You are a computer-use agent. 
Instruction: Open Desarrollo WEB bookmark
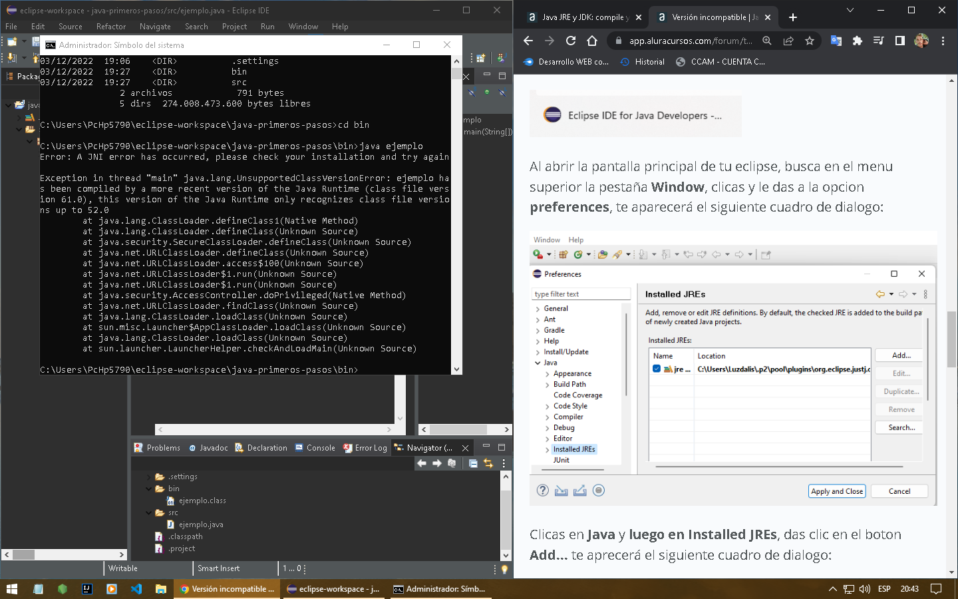click(x=566, y=62)
